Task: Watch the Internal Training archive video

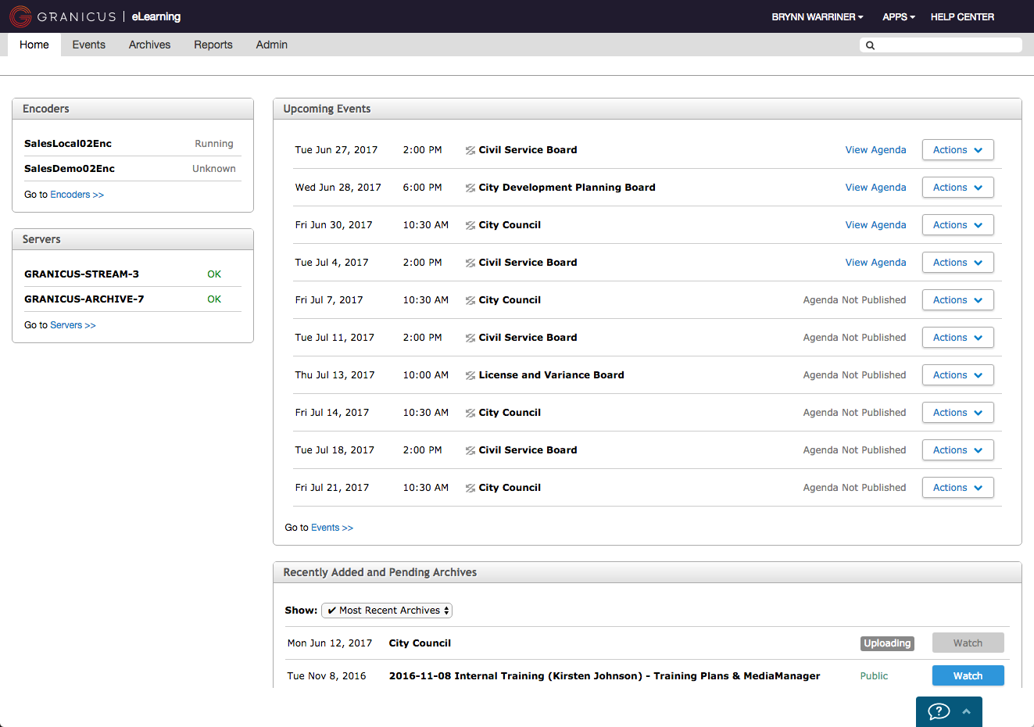Action: tap(968, 676)
